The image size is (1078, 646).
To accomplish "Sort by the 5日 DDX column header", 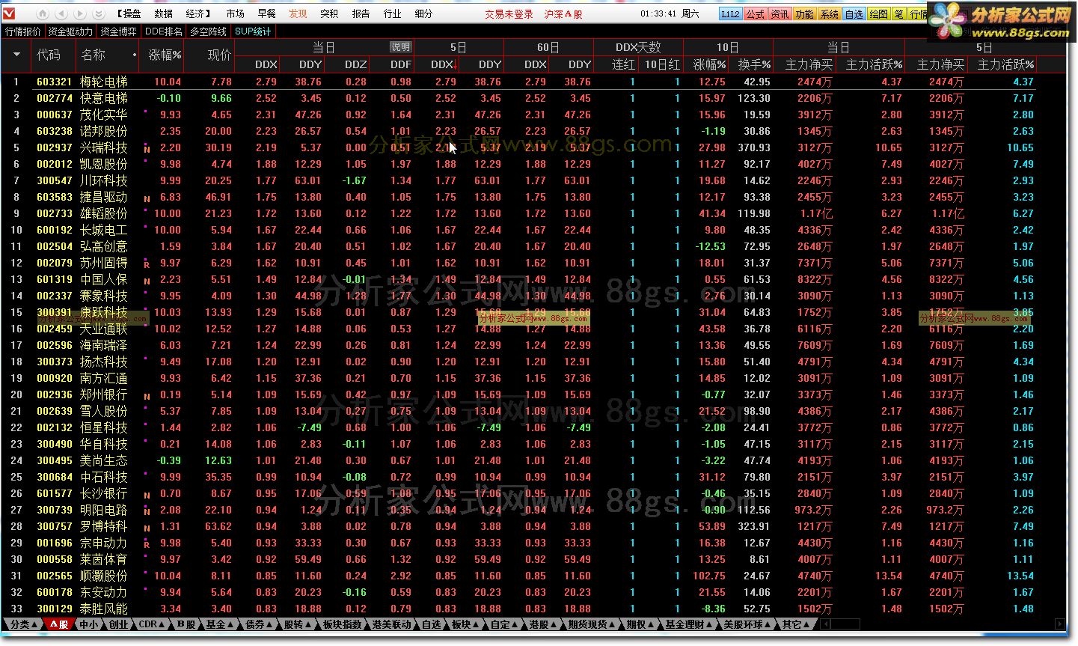I will click(444, 64).
